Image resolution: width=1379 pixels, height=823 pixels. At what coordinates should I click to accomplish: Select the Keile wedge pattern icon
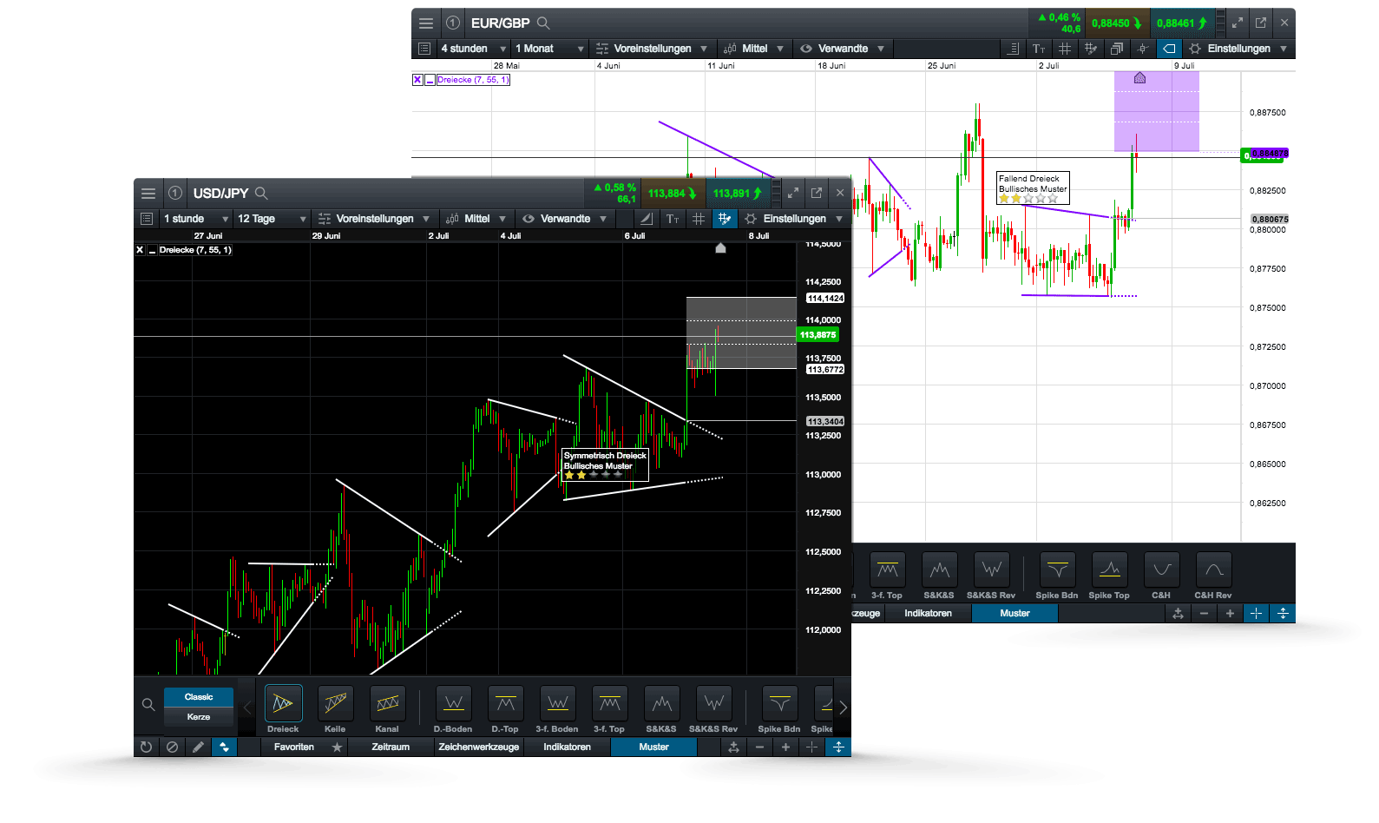pos(335,703)
